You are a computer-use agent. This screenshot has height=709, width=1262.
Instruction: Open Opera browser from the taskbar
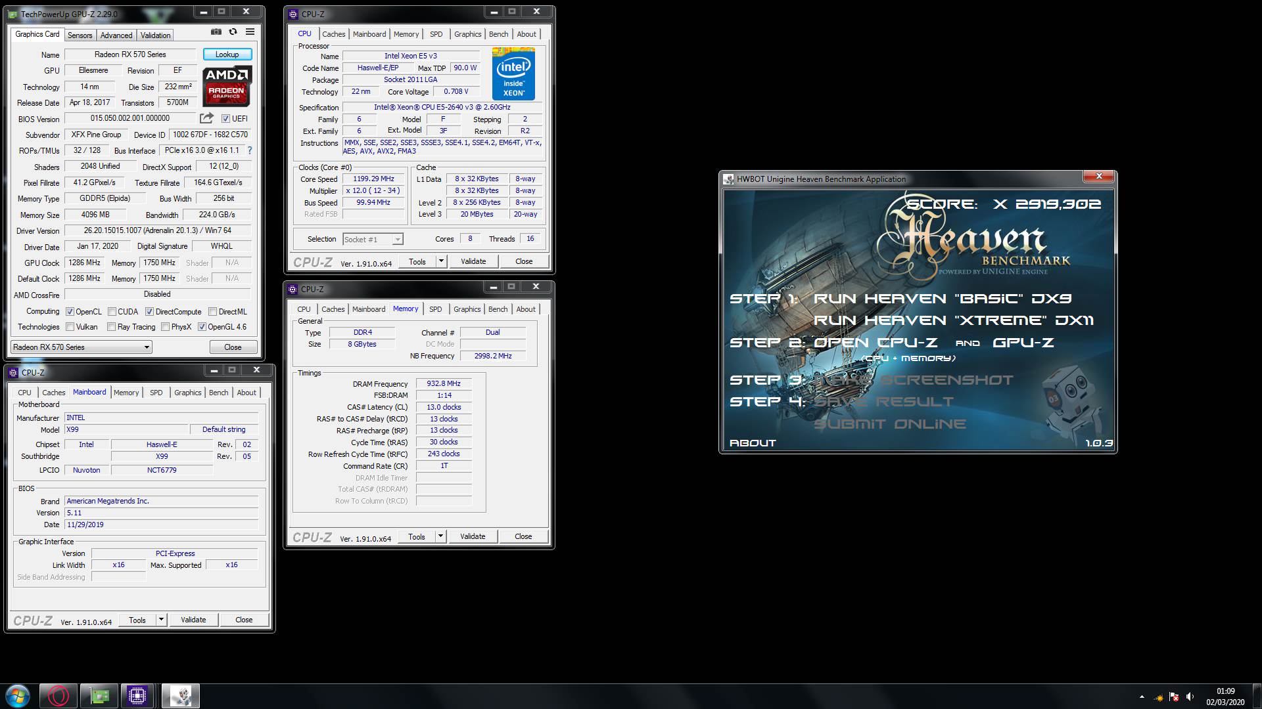[x=58, y=696]
